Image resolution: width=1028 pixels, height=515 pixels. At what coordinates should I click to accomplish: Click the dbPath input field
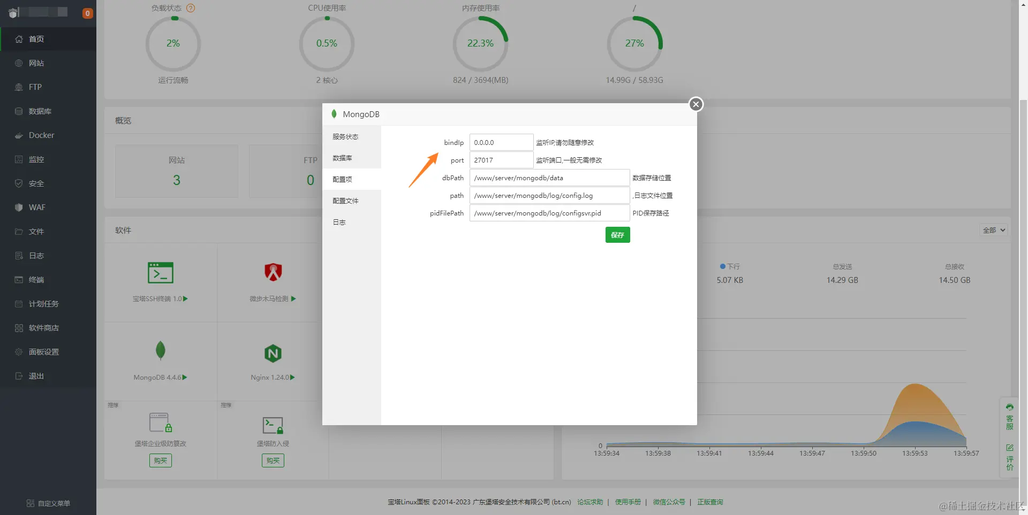(549, 178)
